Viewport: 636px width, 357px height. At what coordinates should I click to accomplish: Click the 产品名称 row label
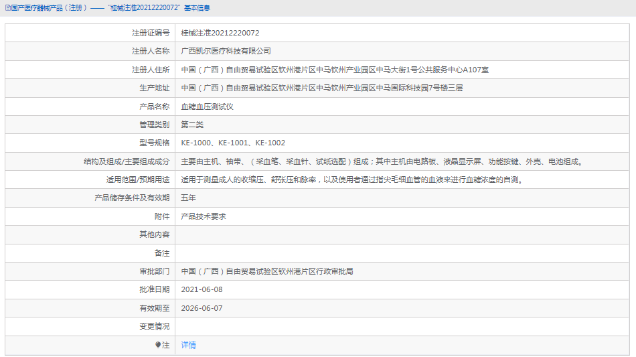154,106
